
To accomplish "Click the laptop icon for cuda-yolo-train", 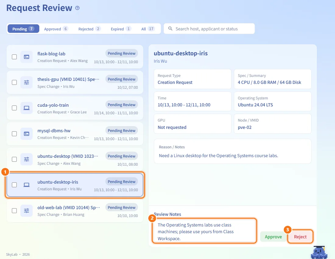I will pos(26,108).
